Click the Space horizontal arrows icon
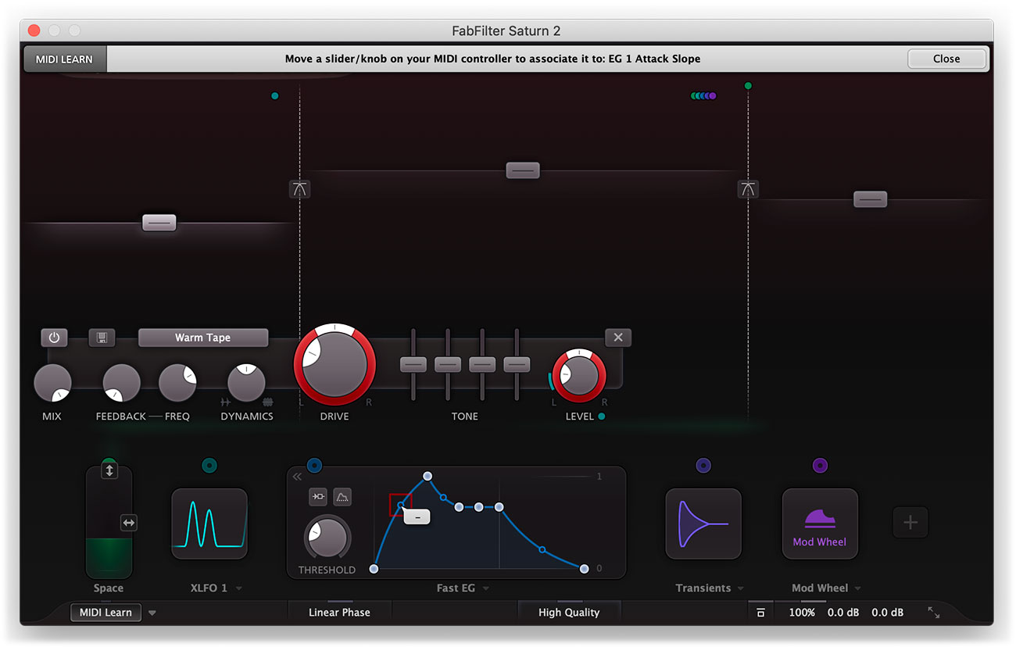This screenshot has height=647, width=1016. click(129, 523)
